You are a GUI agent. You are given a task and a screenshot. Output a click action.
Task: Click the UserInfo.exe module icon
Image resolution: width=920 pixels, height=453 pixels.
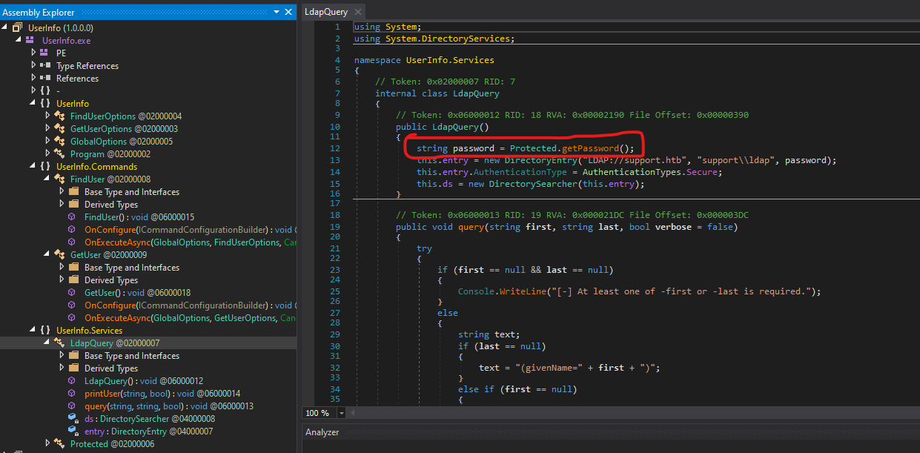(x=31, y=40)
